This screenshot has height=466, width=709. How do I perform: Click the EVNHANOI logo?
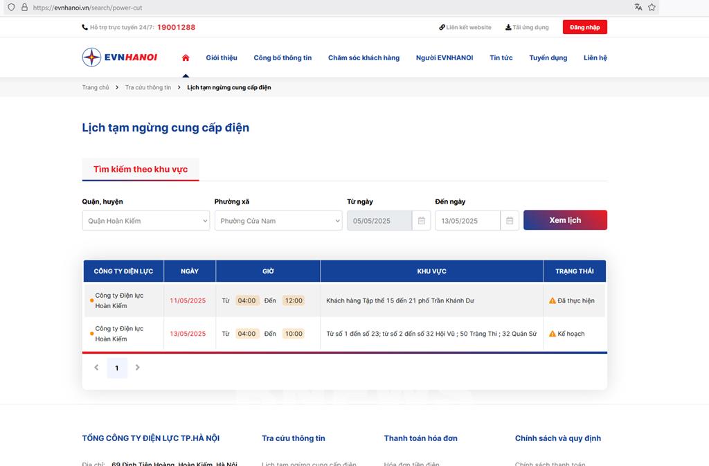(x=120, y=57)
